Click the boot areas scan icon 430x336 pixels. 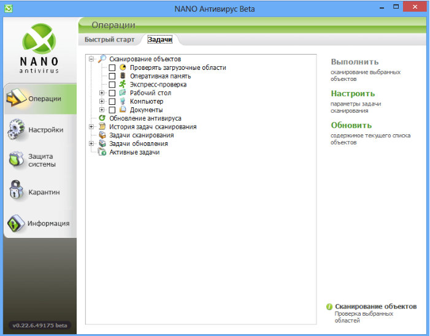point(123,67)
